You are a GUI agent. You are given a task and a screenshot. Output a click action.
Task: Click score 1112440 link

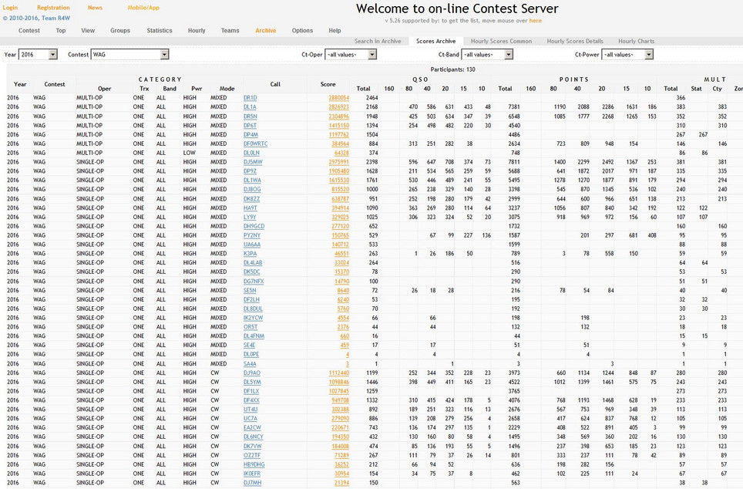pos(339,373)
